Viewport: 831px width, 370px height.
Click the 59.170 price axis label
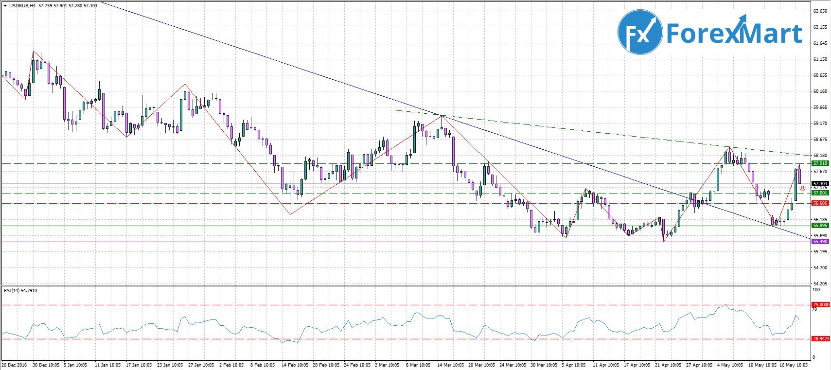820,123
